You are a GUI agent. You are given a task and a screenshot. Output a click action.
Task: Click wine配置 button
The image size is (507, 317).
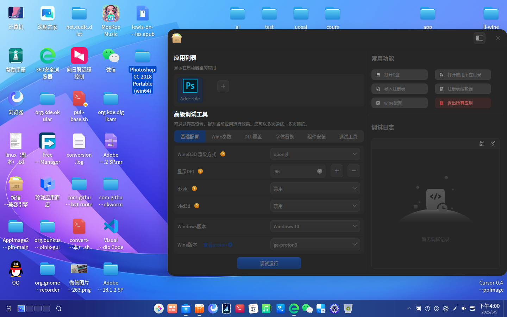point(400,103)
